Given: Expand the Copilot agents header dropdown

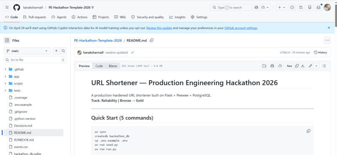Looking at the screenshot, I should click(265, 7).
